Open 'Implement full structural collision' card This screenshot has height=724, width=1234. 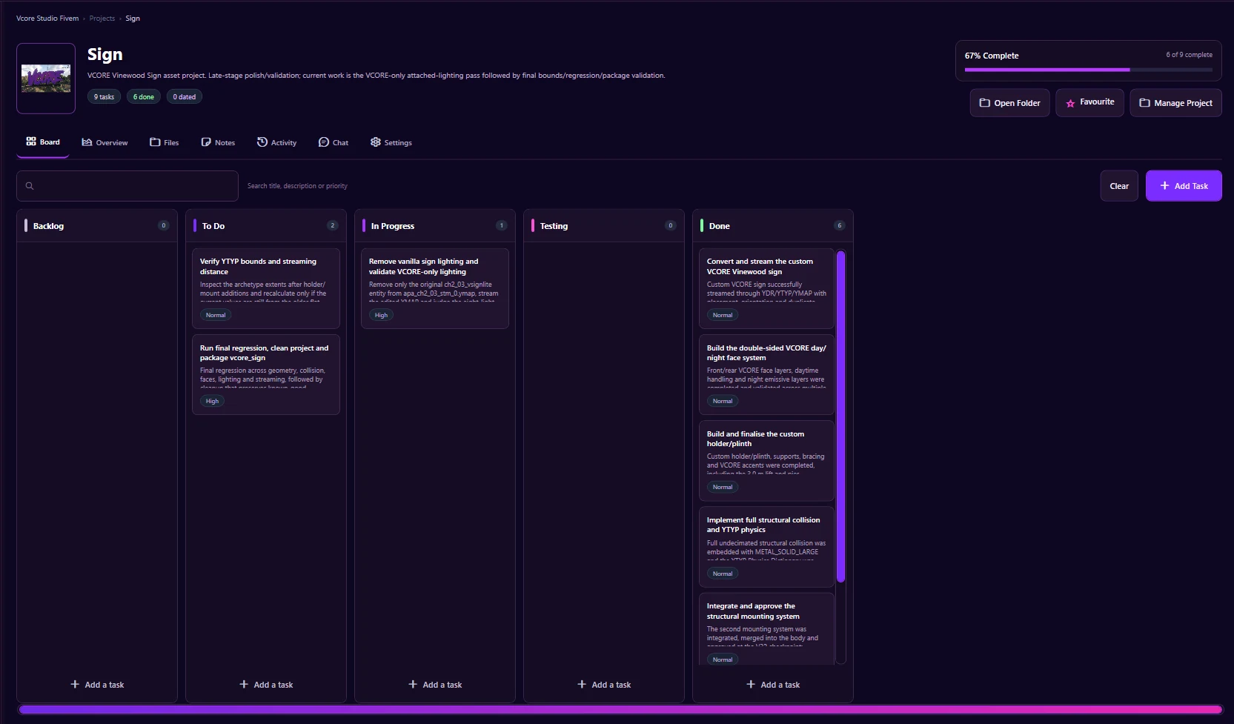[x=766, y=547]
